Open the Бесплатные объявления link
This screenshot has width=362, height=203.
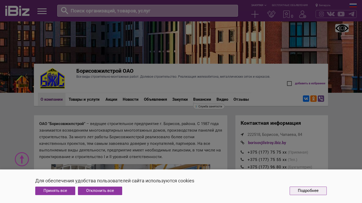tap(290, 5)
